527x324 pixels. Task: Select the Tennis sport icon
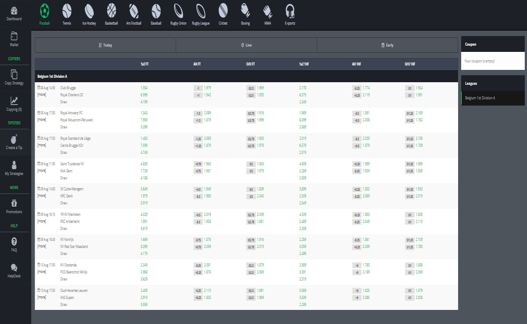[x=67, y=10]
